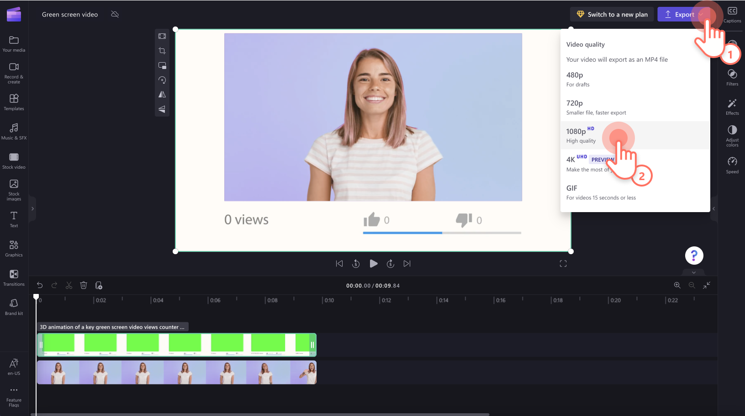Play the video preview
The image size is (745, 416).
[x=373, y=263]
